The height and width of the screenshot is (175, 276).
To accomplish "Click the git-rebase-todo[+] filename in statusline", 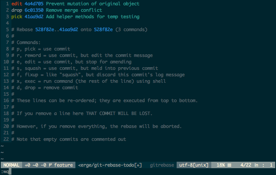I will [110, 165].
